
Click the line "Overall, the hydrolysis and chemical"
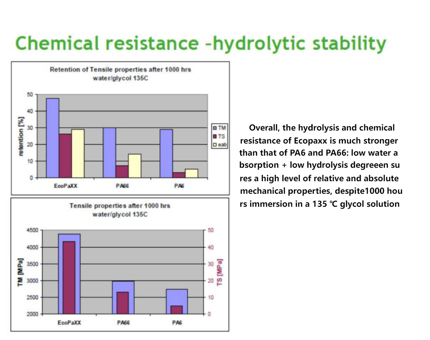pyautogui.click(x=322, y=128)
